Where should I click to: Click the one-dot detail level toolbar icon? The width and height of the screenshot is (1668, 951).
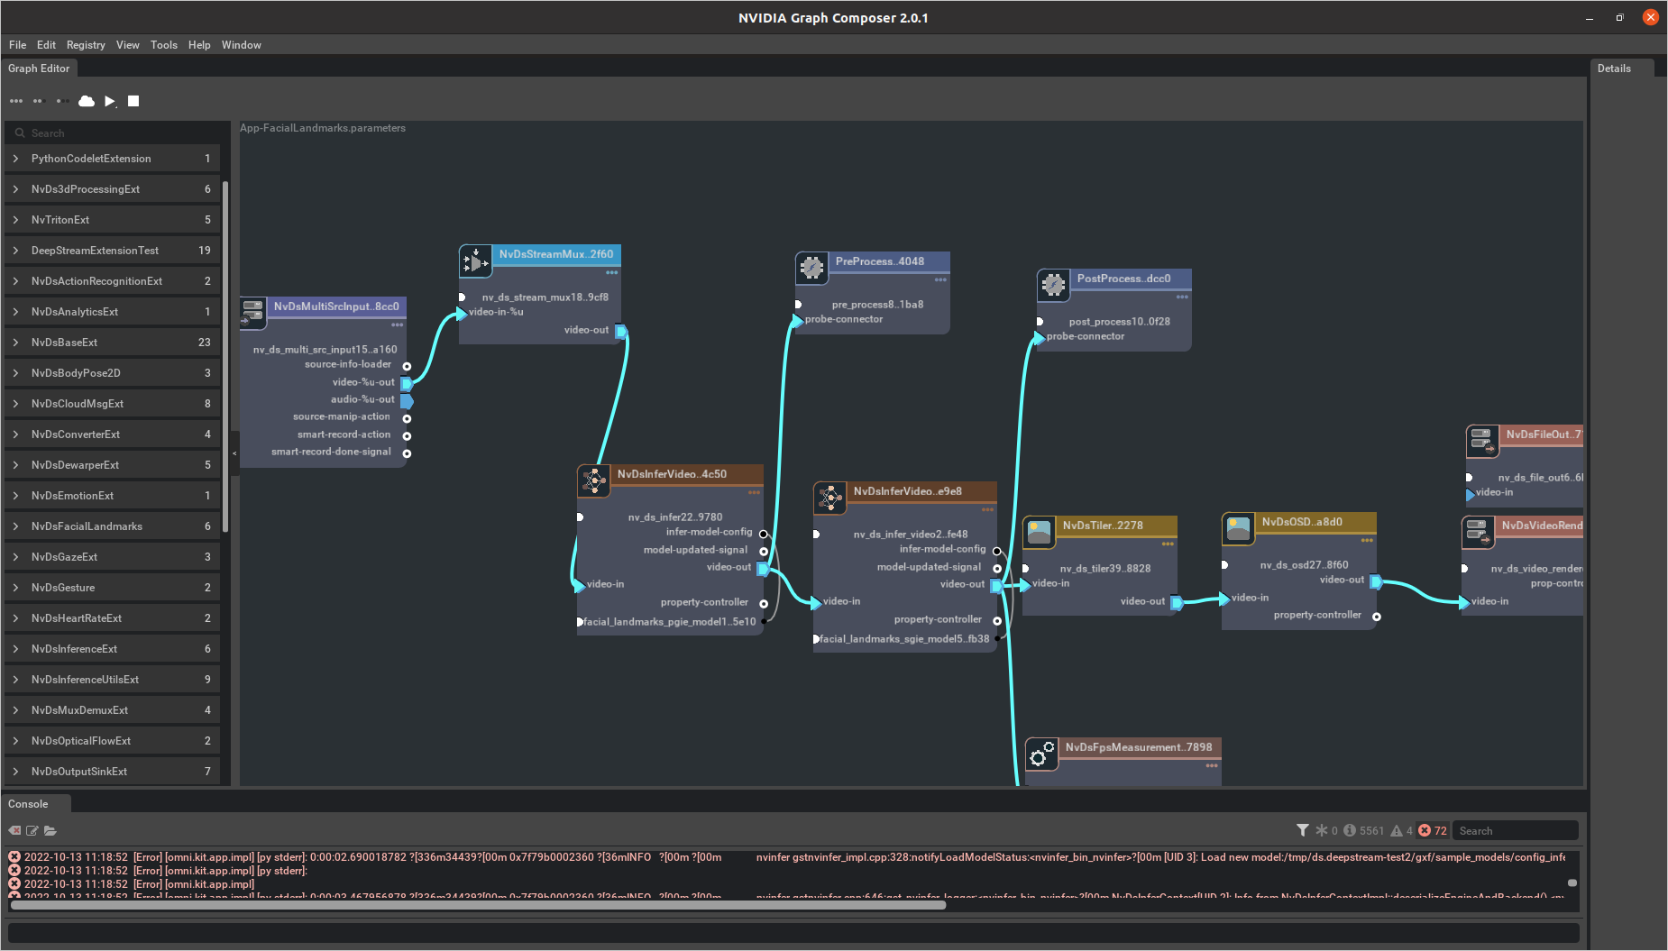tap(62, 101)
